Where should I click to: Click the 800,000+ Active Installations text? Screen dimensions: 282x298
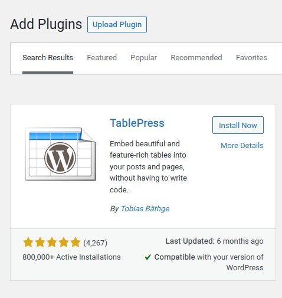pyautogui.click(x=71, y=257)
